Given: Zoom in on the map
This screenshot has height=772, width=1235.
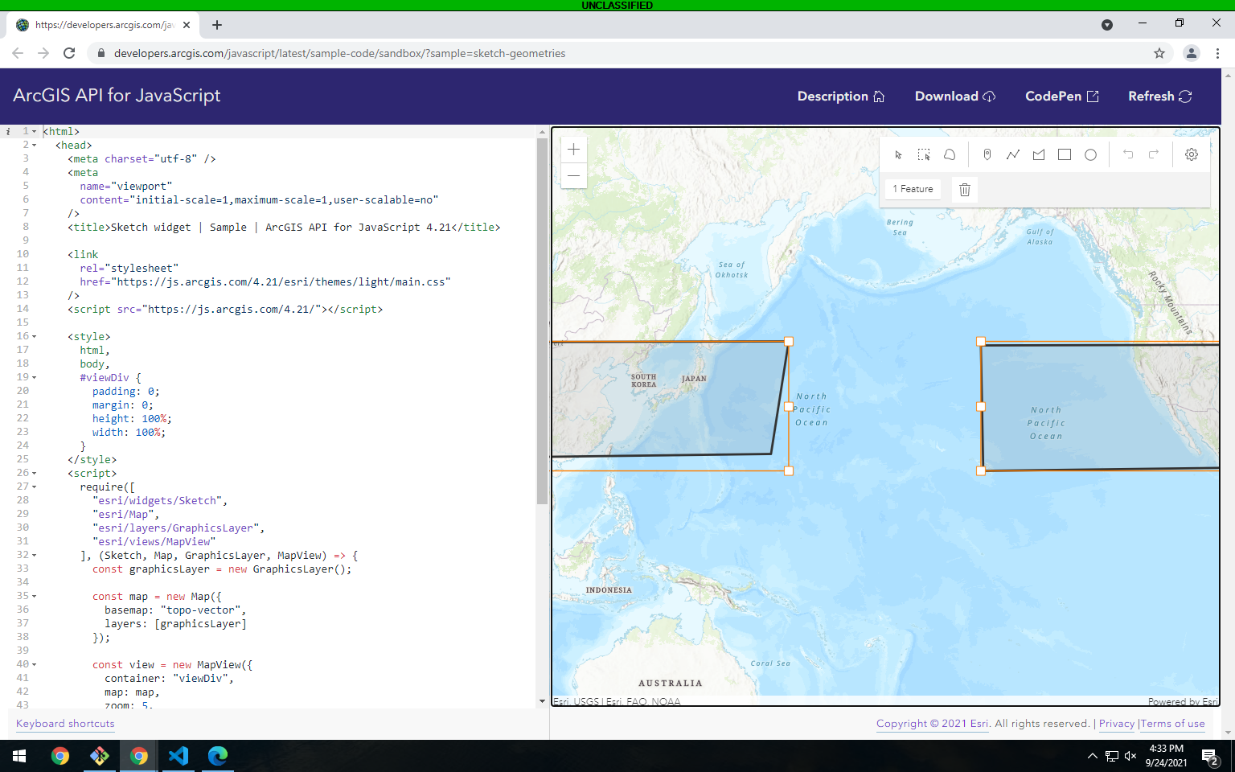Looking at the screenshot, I should point(573,149).
